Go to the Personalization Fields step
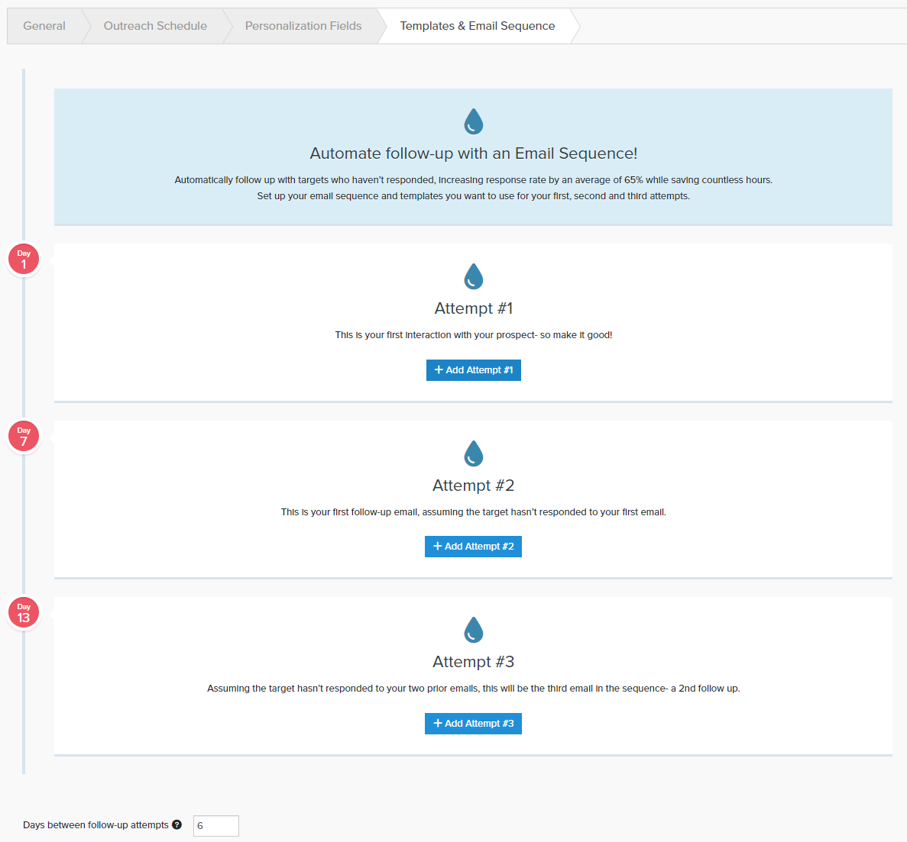This screenshot has width=907, height=842. 303,25
